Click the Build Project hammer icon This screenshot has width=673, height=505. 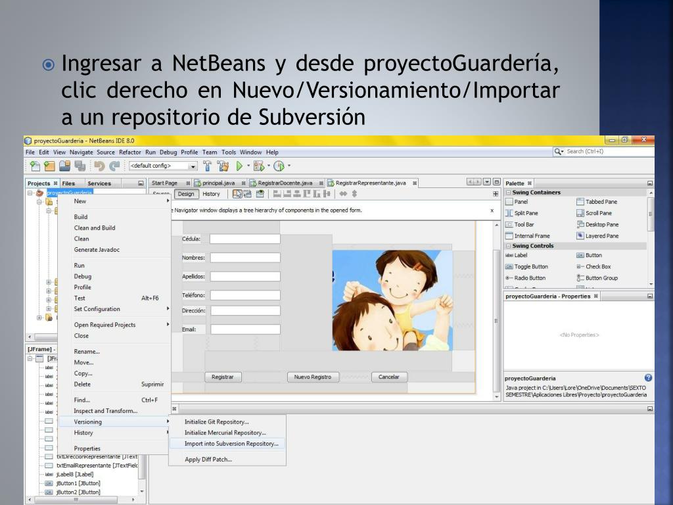click(x=207, y=166)
